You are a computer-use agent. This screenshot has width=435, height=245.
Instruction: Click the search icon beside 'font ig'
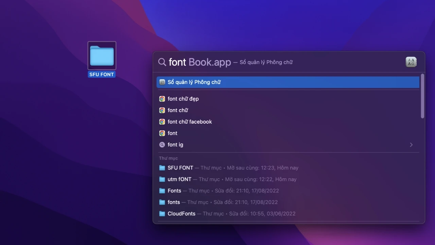pos(162,145)
